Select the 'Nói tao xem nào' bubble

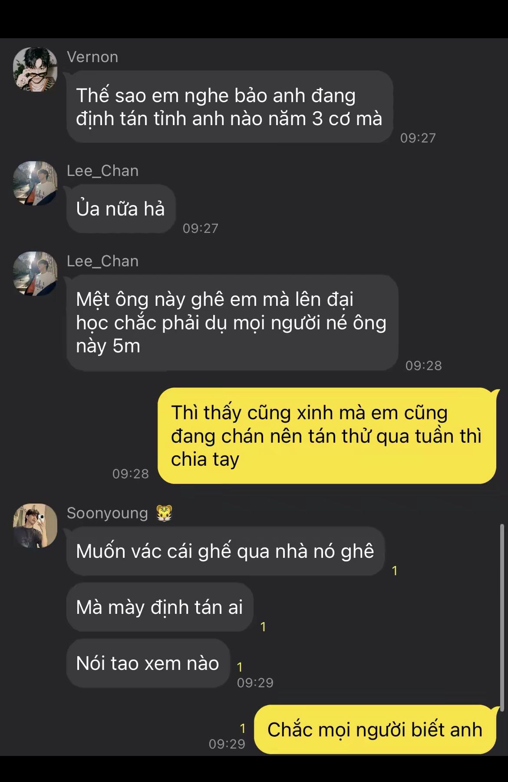(148, 663)
